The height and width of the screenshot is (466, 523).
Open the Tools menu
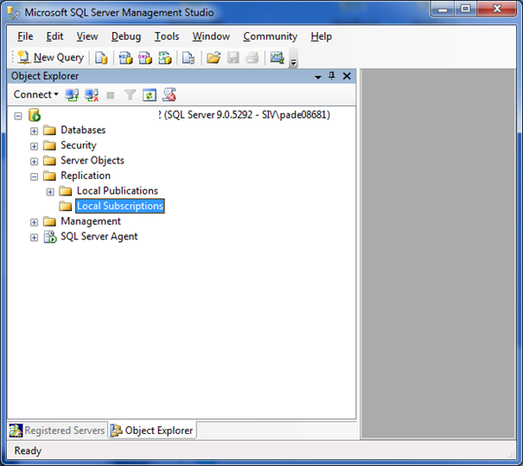point(167,36)
